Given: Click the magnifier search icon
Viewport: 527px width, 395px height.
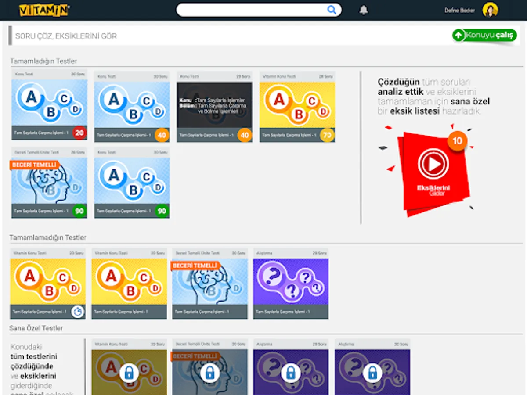Looking at the screenshot, I should [x=332, y=10].
